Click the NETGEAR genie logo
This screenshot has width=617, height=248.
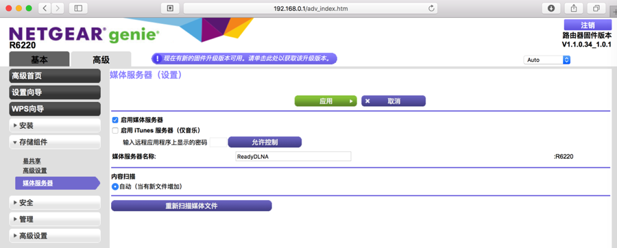pyautogui.click(x=84, y=34)
